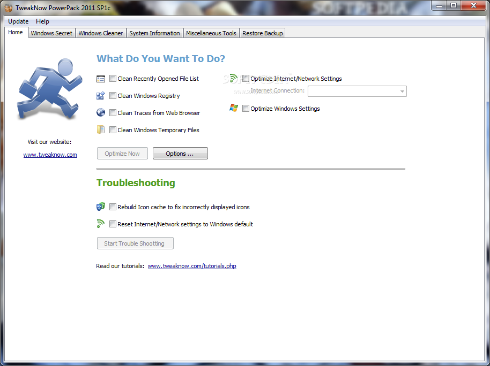Check the Optimize Windows Settings box

246,109
